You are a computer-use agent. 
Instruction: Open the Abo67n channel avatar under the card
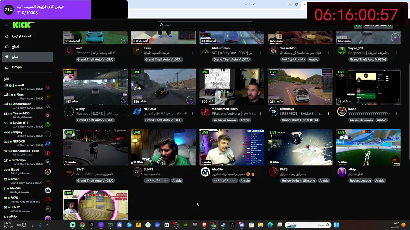(x=205, y=172)
